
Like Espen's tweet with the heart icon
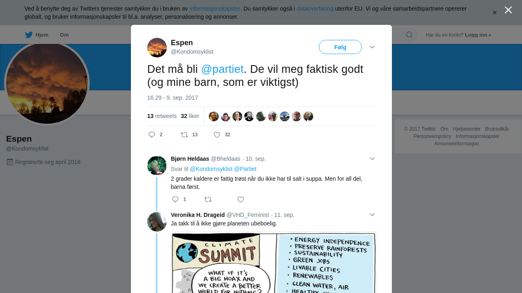pos(217,135)
